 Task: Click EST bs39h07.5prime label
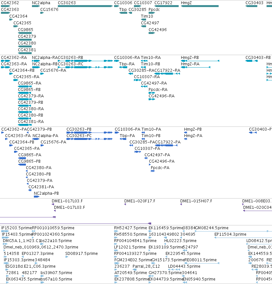[56, 273]
